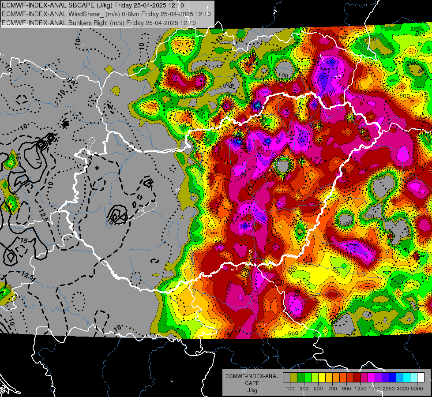432x397 pixels.
Task: Select the pure yellow legend swatch
Action: (322, 377)
